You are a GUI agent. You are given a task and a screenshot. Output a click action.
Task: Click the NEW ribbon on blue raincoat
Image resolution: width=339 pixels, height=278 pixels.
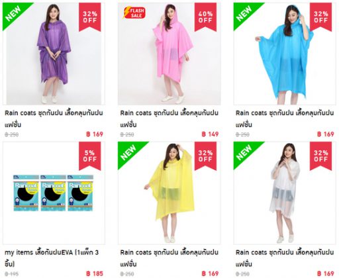point(244,13)
